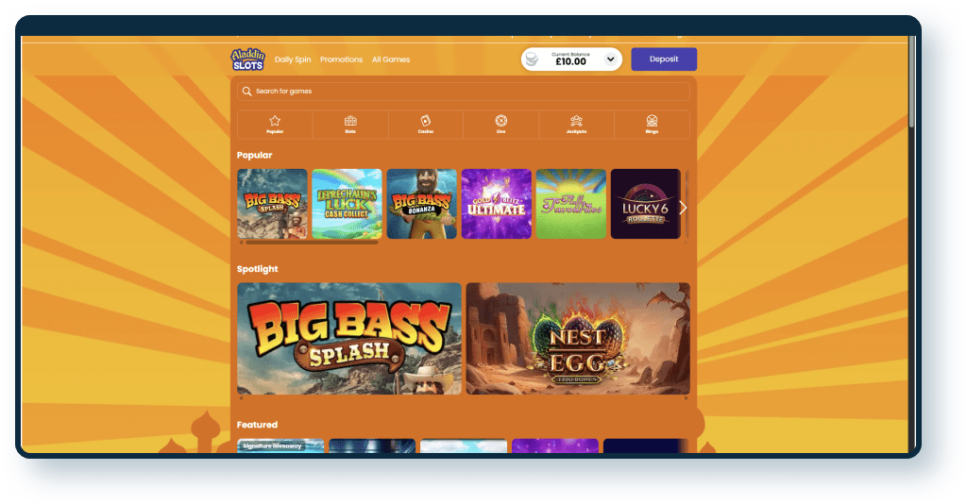Open the Casino cards category icon
Screen dimensions: 967x504
pos(426,124)
